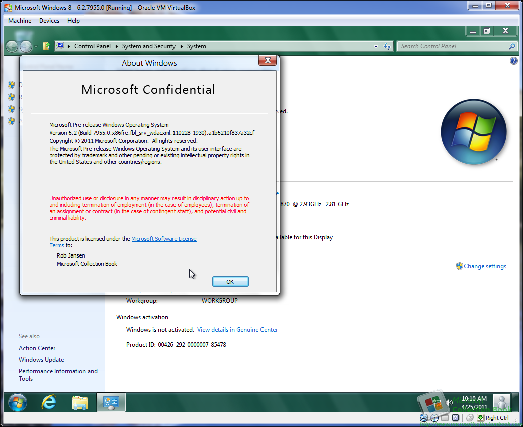The width and height of the screenshot is (523, 427).
Task: Click the disconnected network icon in system tray
Action: coord(438,403)
